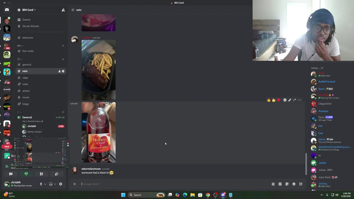Open the nsfw channel
The image size is (354, 199).
click(41, 84)
